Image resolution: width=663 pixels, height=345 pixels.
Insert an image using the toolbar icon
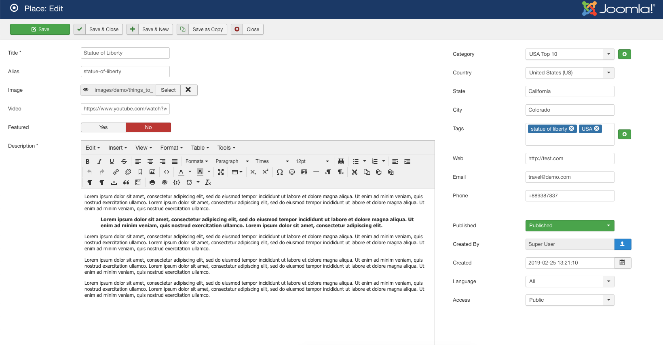[152, 172]
